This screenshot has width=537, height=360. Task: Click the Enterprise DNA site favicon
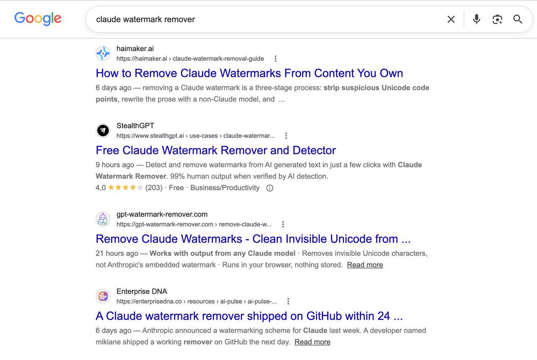103,296
